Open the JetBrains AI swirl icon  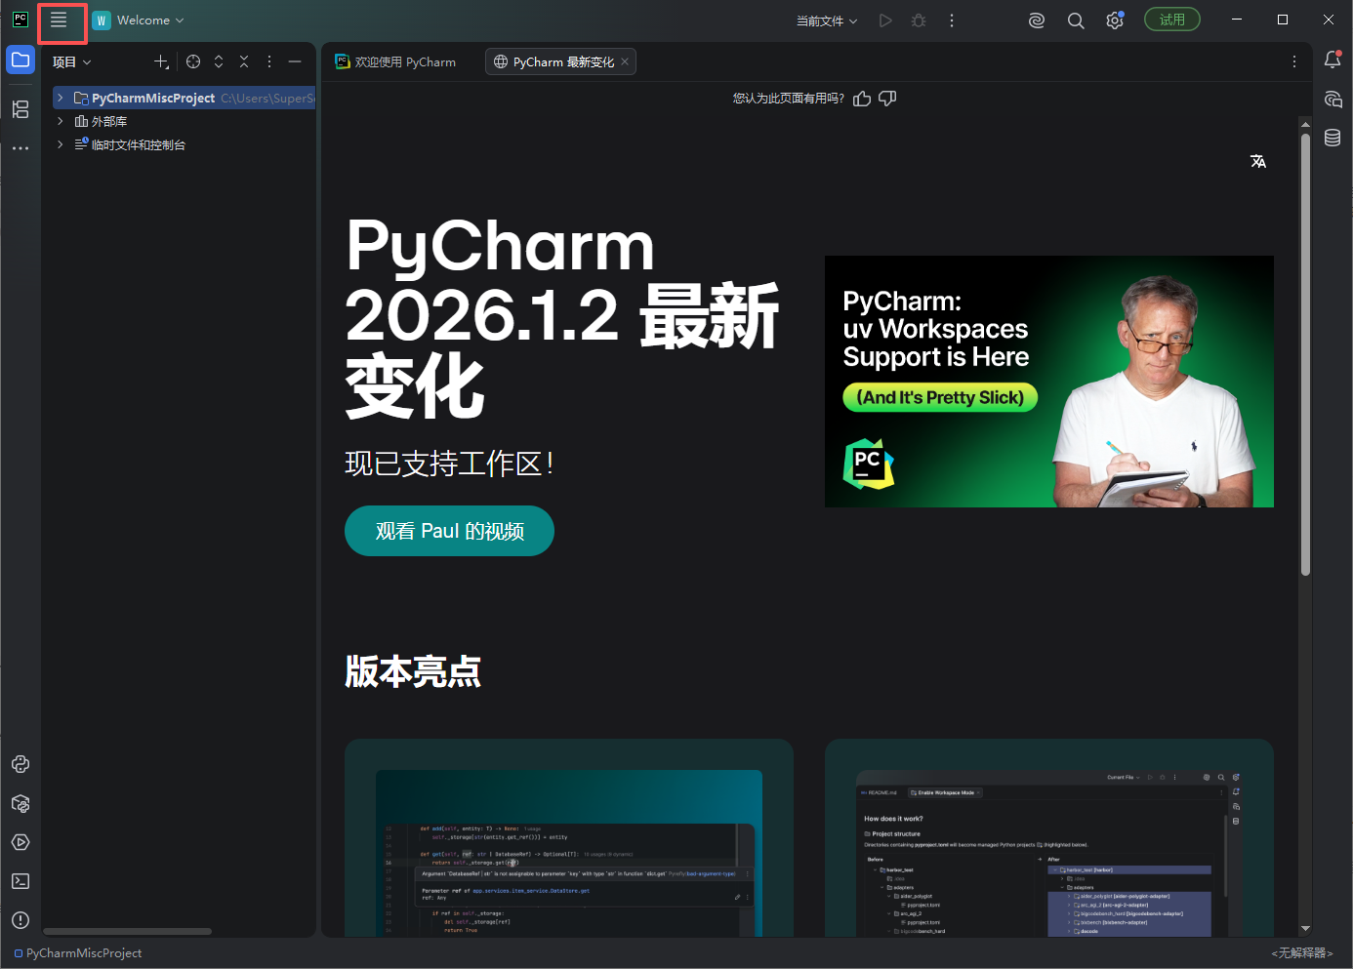point(1037,20)
